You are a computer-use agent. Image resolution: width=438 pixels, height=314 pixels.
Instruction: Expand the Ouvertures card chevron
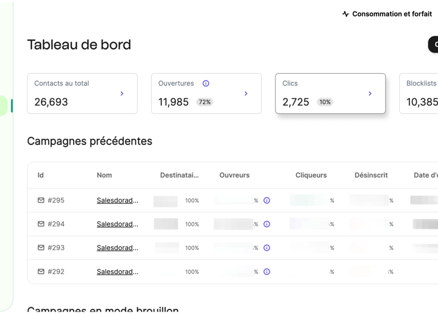[x=246, y=94]
